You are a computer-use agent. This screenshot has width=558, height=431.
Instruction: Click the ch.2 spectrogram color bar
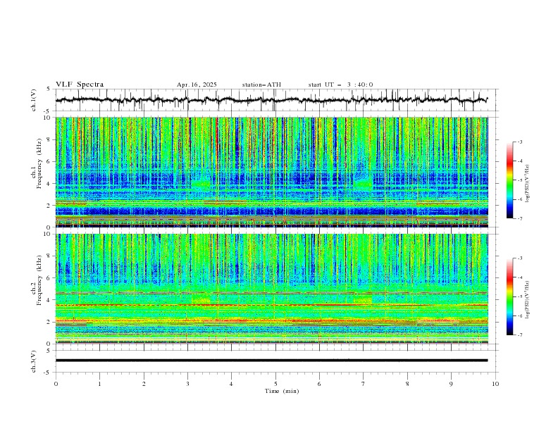coord(509,296)
